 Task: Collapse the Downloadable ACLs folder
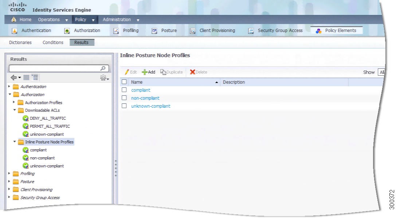15,110
